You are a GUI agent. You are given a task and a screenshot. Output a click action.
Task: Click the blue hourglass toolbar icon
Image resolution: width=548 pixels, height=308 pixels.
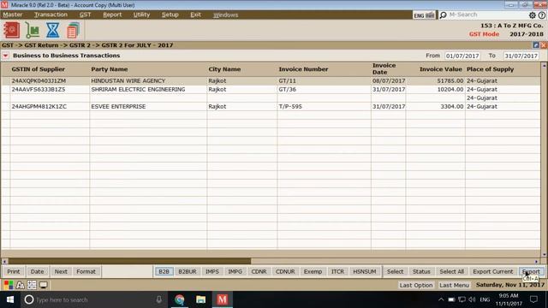click(53, 30)
